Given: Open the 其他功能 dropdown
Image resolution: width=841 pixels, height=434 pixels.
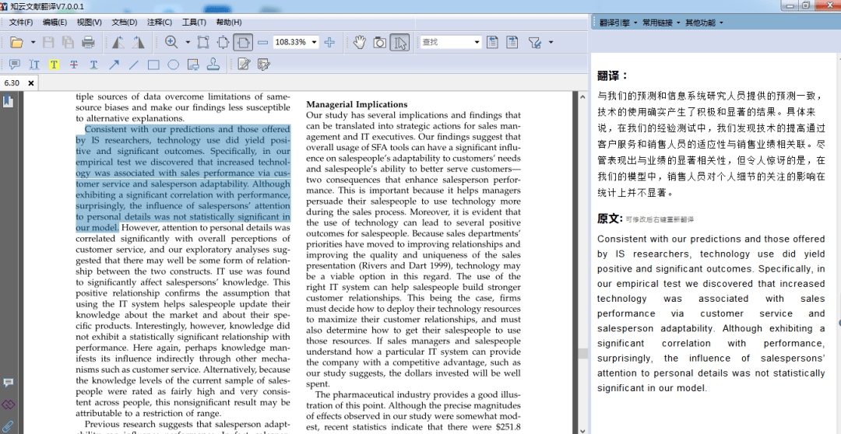Looking at the screenshot, I should (704, 23).
